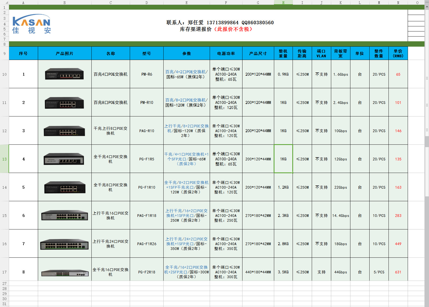Click the blue 全千兆/16+2口POE交换机 parameter text

point(186,267)
